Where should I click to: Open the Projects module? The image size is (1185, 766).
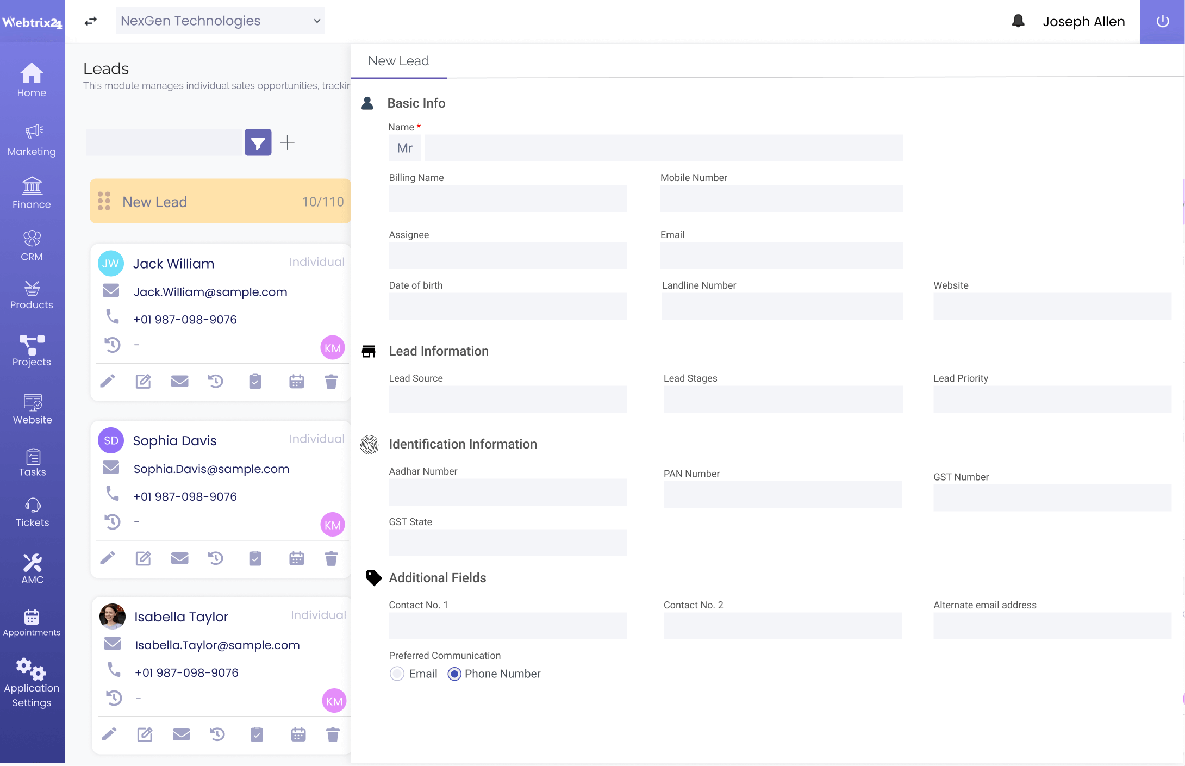(32, 350)
